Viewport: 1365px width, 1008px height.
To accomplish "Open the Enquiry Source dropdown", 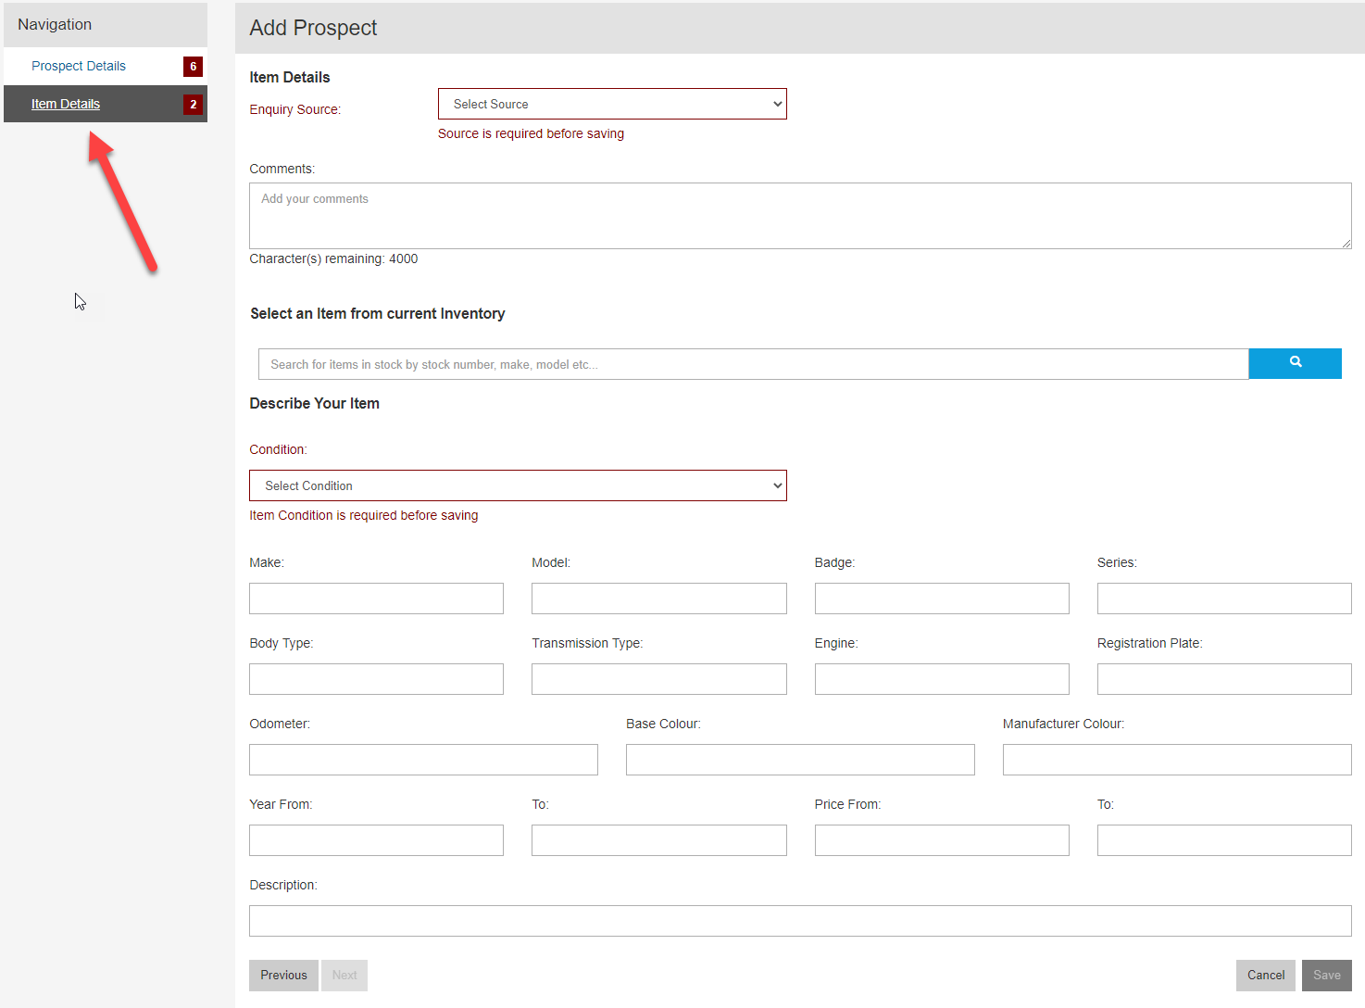I will (611, 104).
